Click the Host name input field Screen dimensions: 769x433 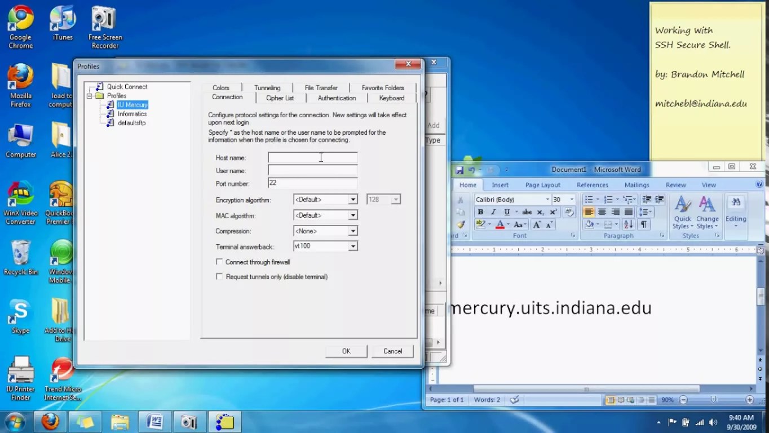tap(313, 158)
